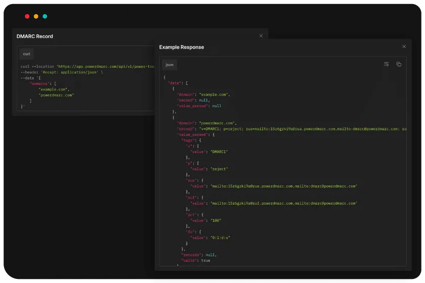Click the "value_parsed": null line
425x283 pixels.
coord(199,106)
